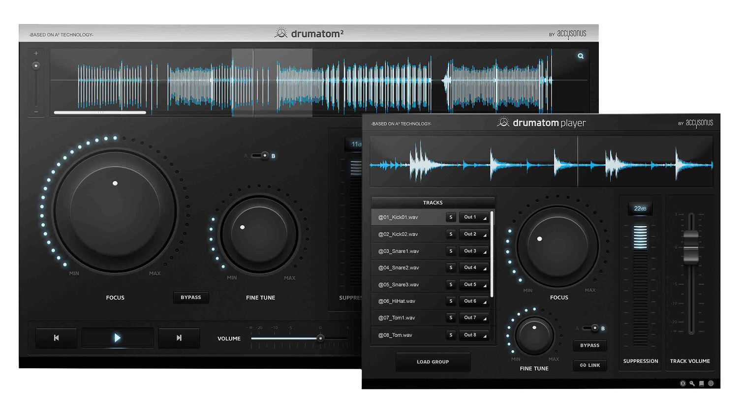Open the Out 1 output dropdown

click(x=474, y=217)
